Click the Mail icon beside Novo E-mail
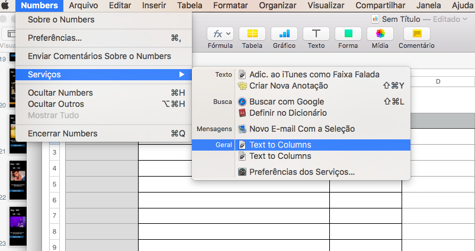The height and width of the screenshot is (251, 475). (x=242, y=129)
